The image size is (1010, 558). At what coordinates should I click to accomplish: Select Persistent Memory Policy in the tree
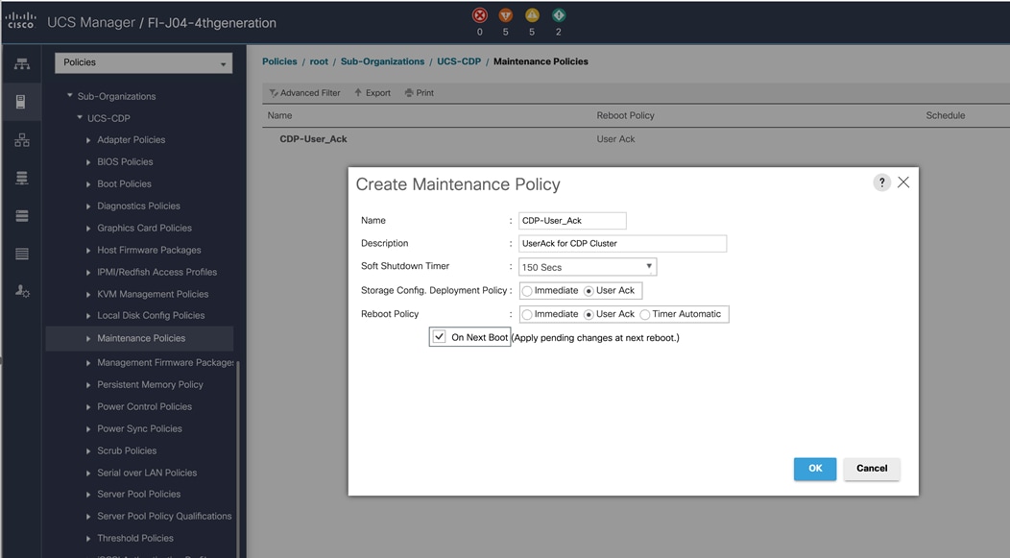point(150,385)
